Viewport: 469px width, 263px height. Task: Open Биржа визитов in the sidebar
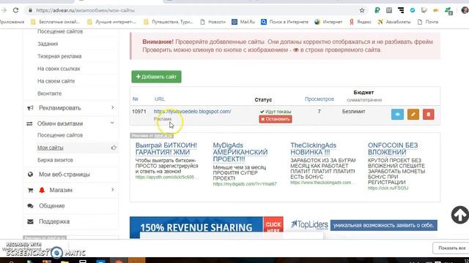pos(55,160)
